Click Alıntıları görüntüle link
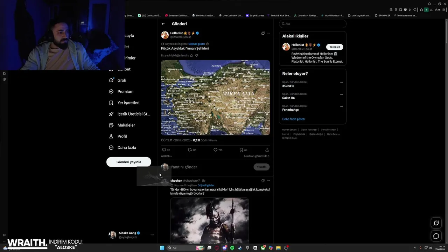The height and width of the screenshot is (252, 448). coord(257,156)
